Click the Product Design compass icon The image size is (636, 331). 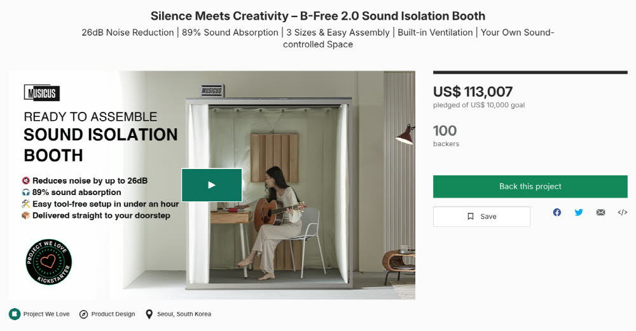pyautogui.click(x=83, y=314)
